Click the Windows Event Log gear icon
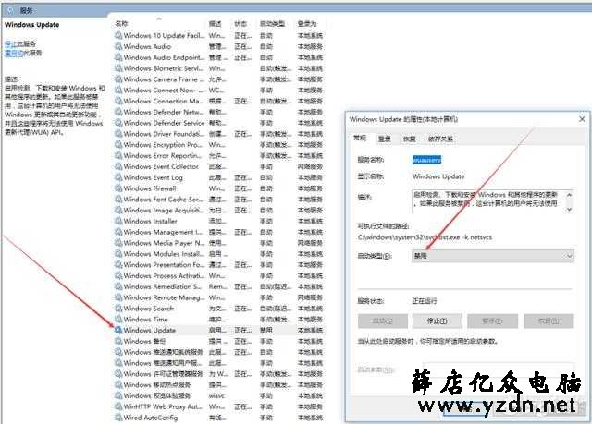Screen dimensions: 592x424 point(118,177)
